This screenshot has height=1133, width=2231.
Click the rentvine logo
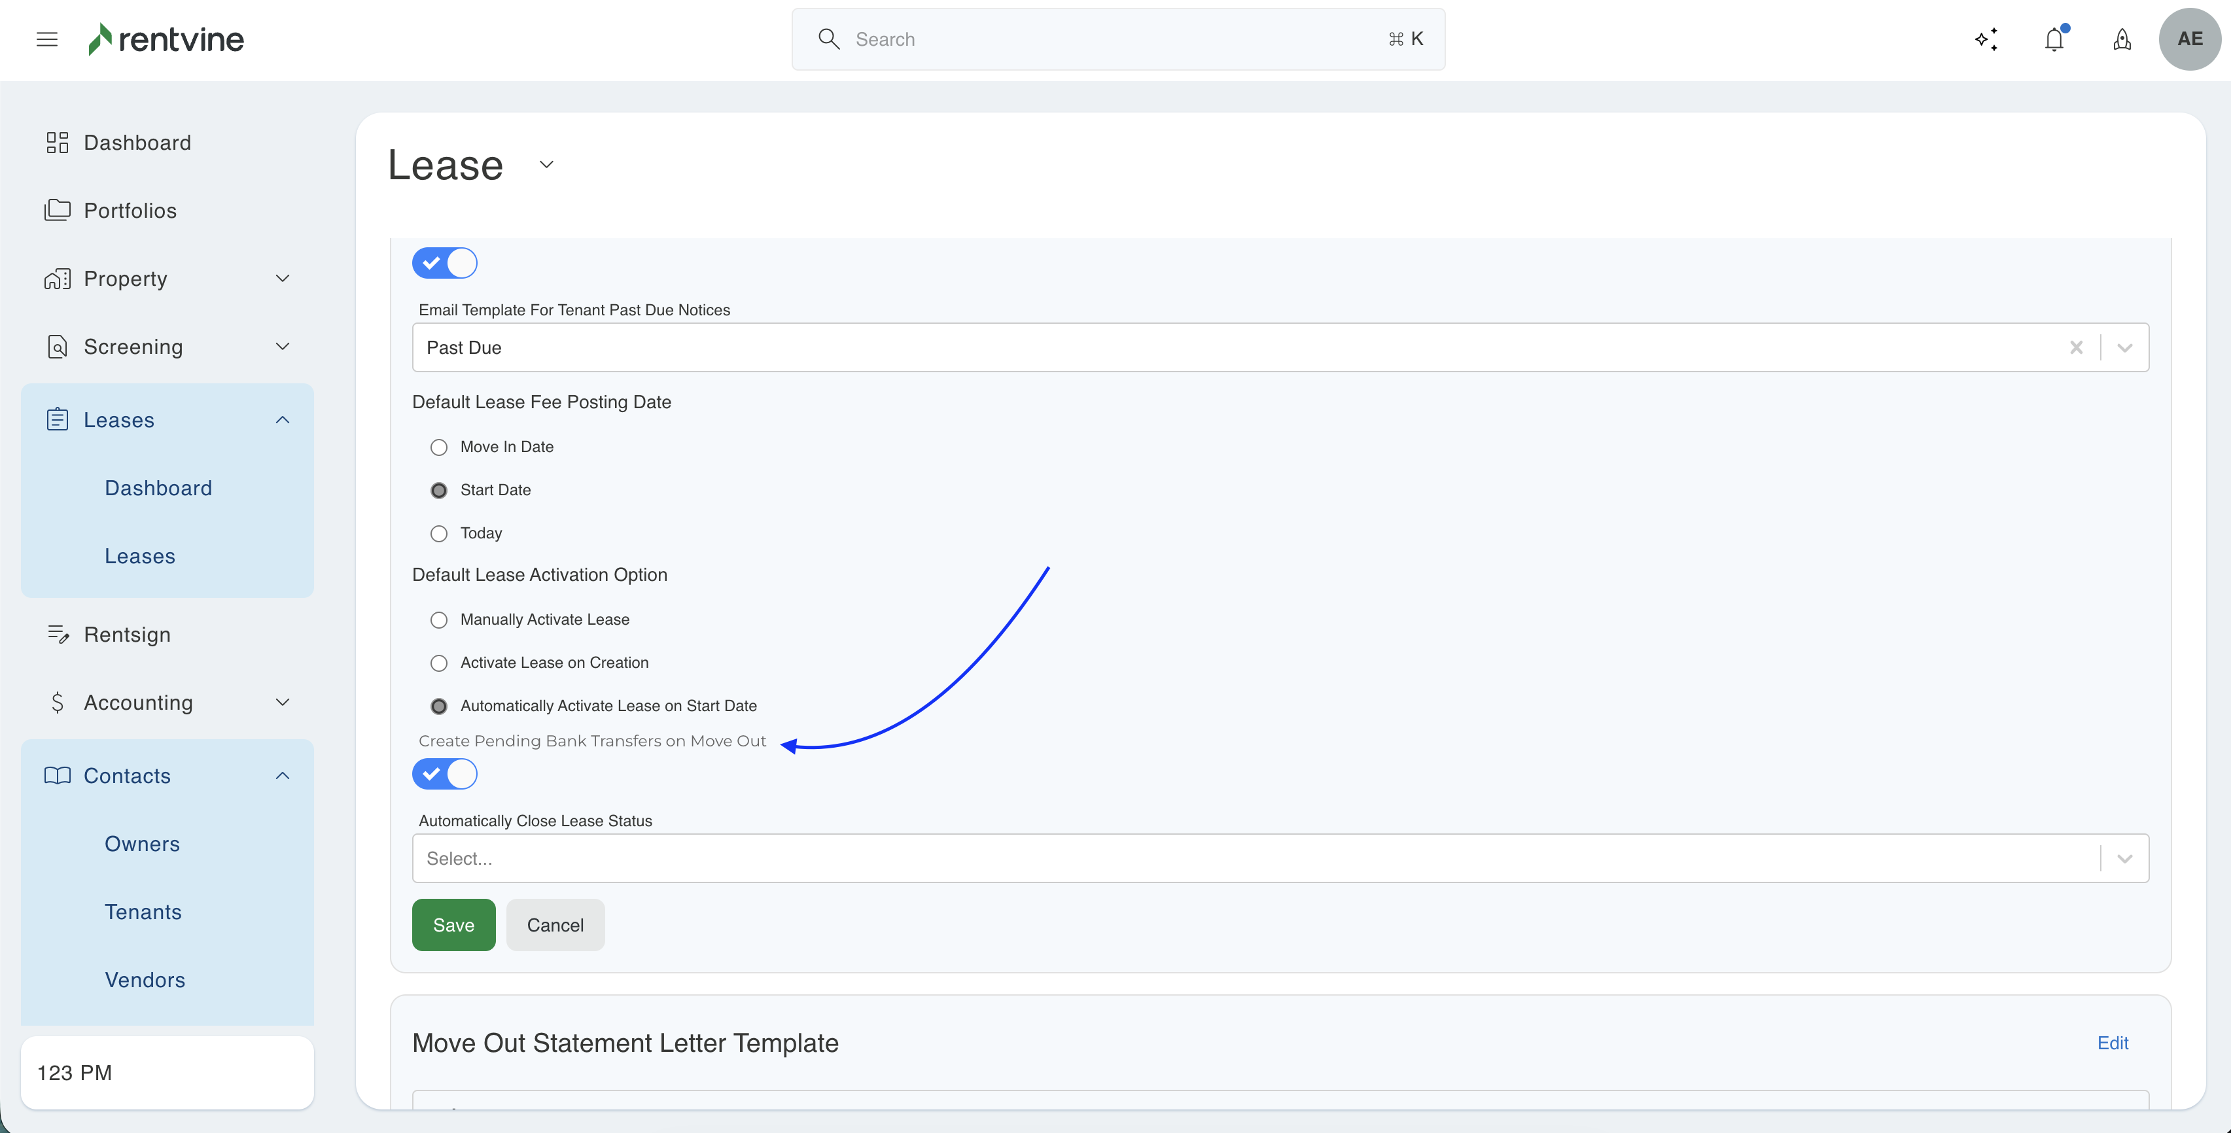(166, 39)
